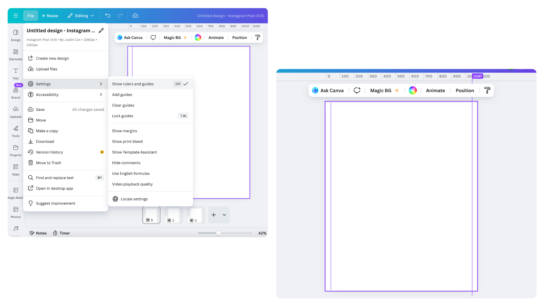Screen dimensions: 544x306
Task: Click the hamburger menu icon
Action: [16, 16]
